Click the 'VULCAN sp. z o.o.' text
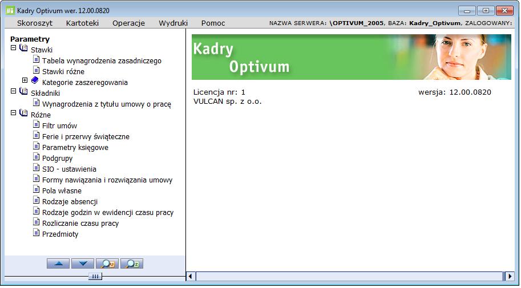 [227, 102]
